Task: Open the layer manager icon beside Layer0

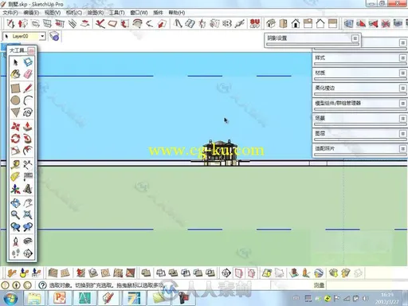Action: pyautogui.click(x=54, y=36)
